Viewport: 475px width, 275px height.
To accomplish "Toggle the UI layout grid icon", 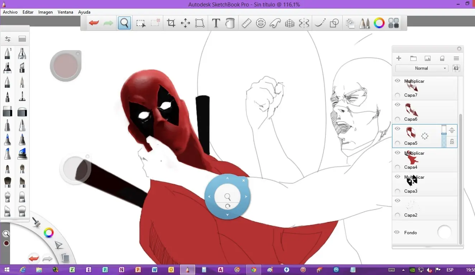I will point(394,24).
